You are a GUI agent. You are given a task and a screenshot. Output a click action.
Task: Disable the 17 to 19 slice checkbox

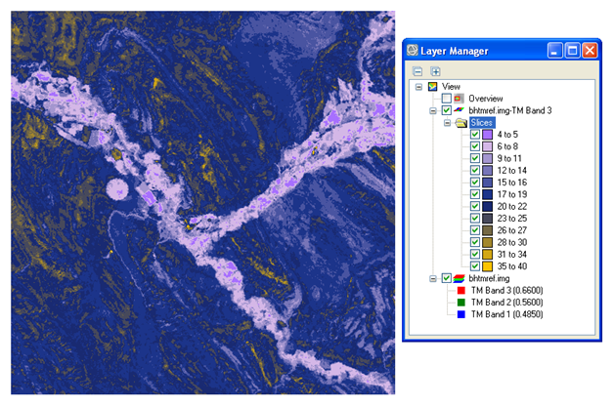(x=475, y=194)
